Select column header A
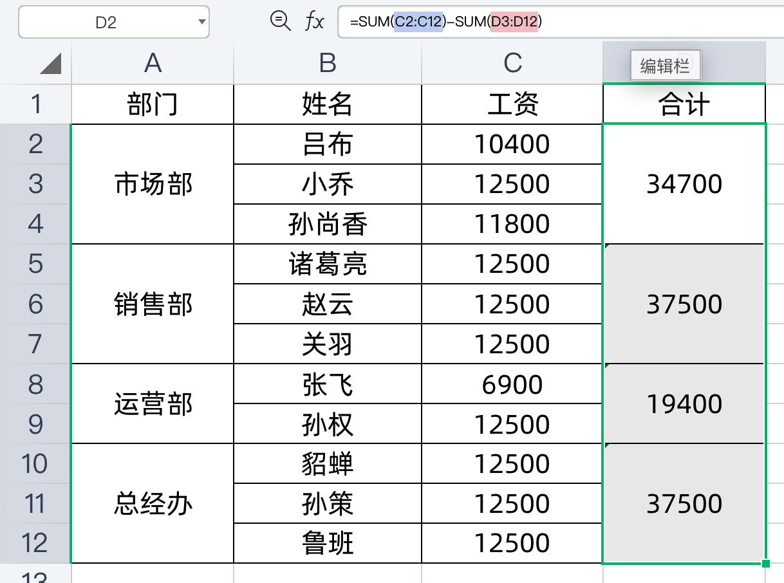Viewport: 784px width, 583px height. [152, 62]
